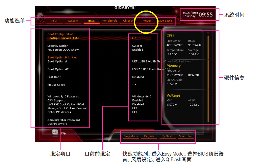This screenshot has height=168, width=265.
Task: Change language via English button
Action: point(149,136)
